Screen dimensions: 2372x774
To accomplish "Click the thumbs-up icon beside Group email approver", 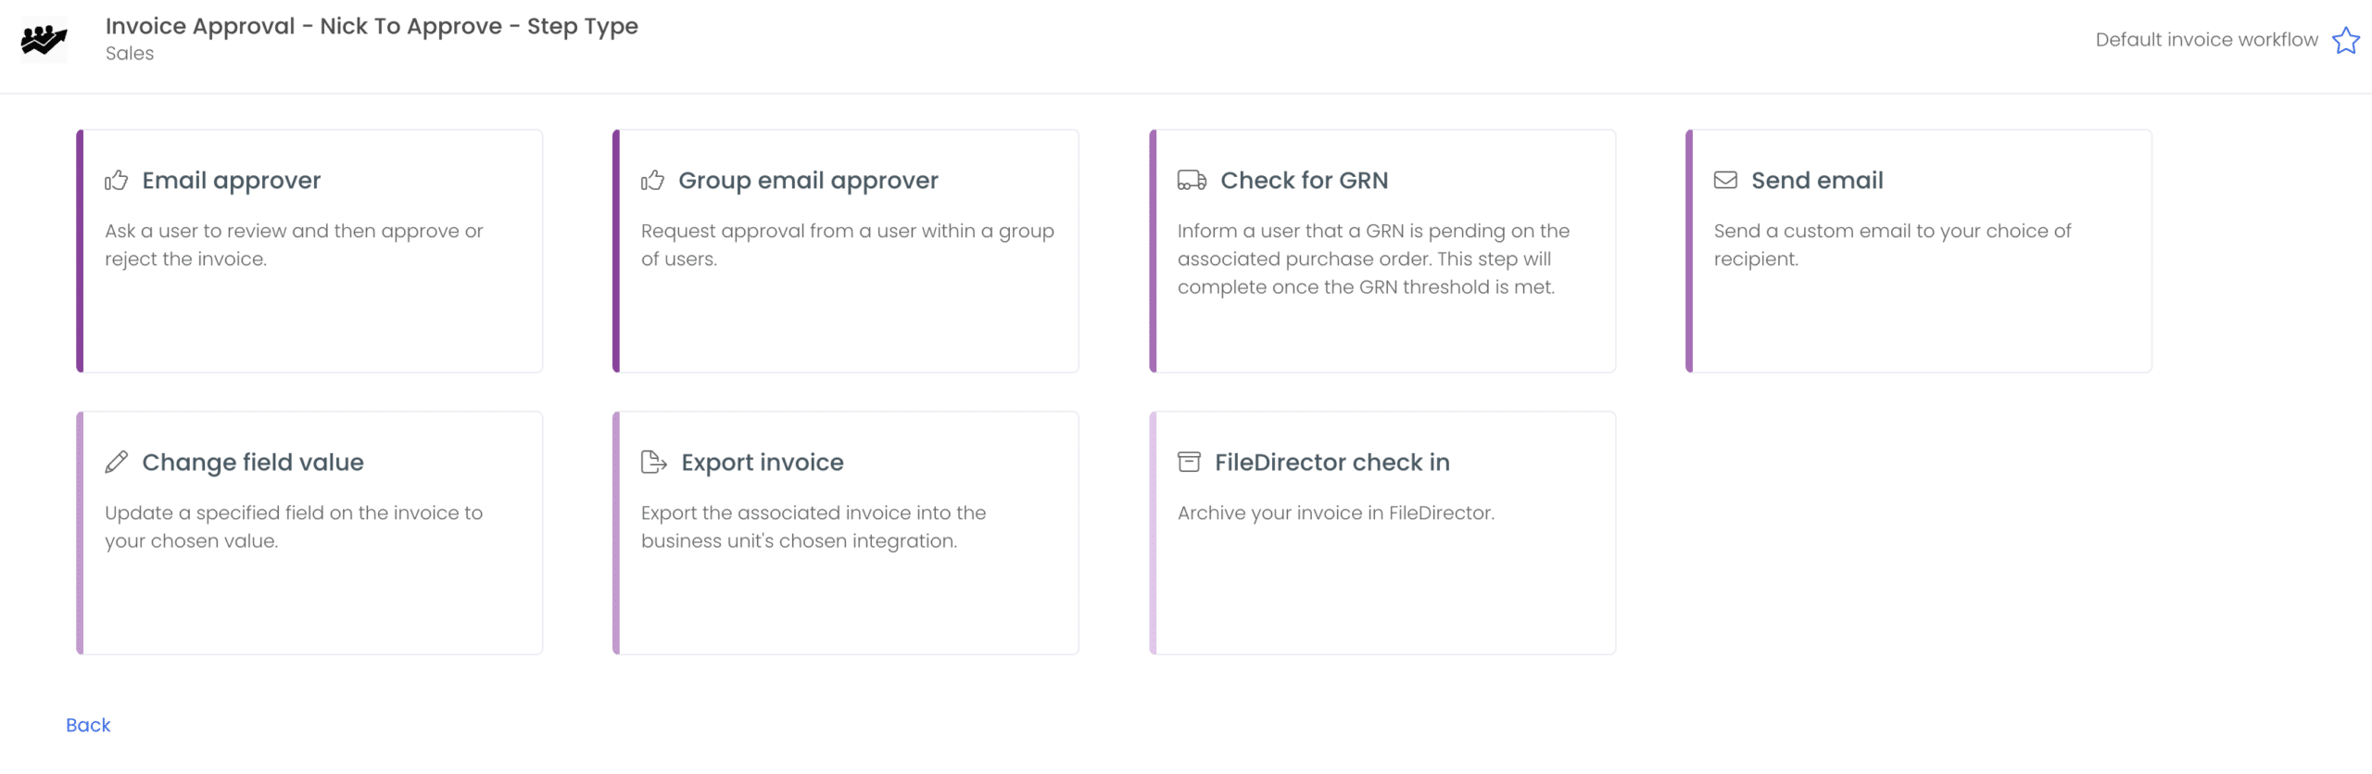I will click(x=652, y=180).
